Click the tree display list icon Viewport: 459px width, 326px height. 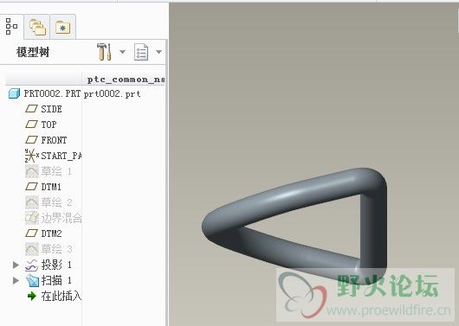tap(141, 52)
